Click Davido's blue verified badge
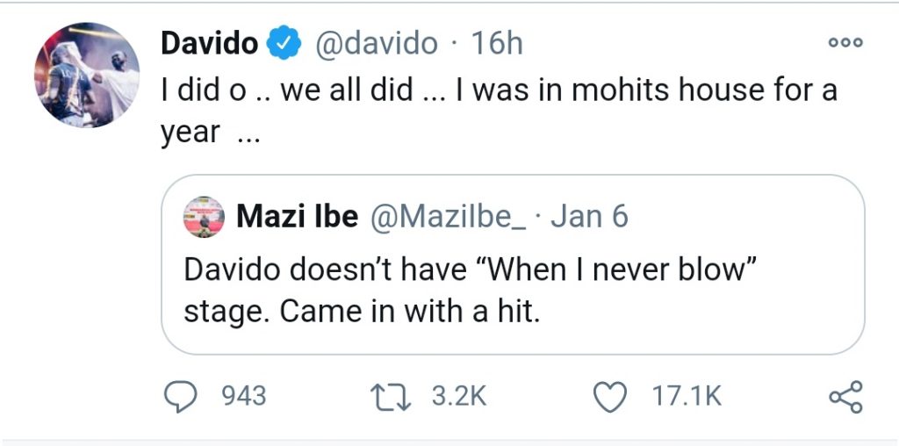899x446 pixels. point(286,43)
